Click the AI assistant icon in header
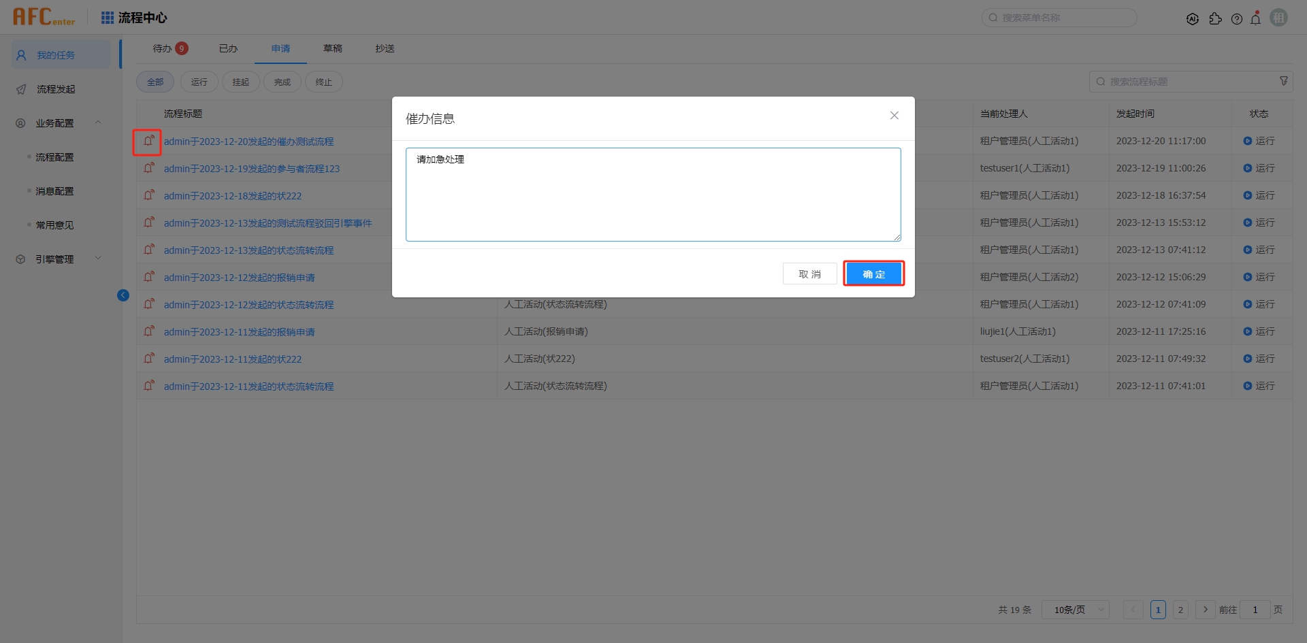The height and width of the screenshot is (643, 1307). coord(1192,19)
